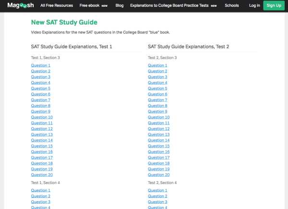Open Test 2 Section 3 Question 12
This screenshot has height=209, width=288.
click(159, 129)
